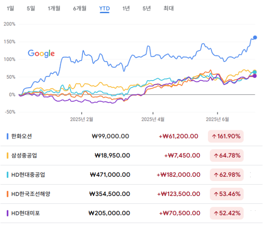Click the 150% axis label
The height and width of the screenshot is (228, 267).
(x=9, y=42)
